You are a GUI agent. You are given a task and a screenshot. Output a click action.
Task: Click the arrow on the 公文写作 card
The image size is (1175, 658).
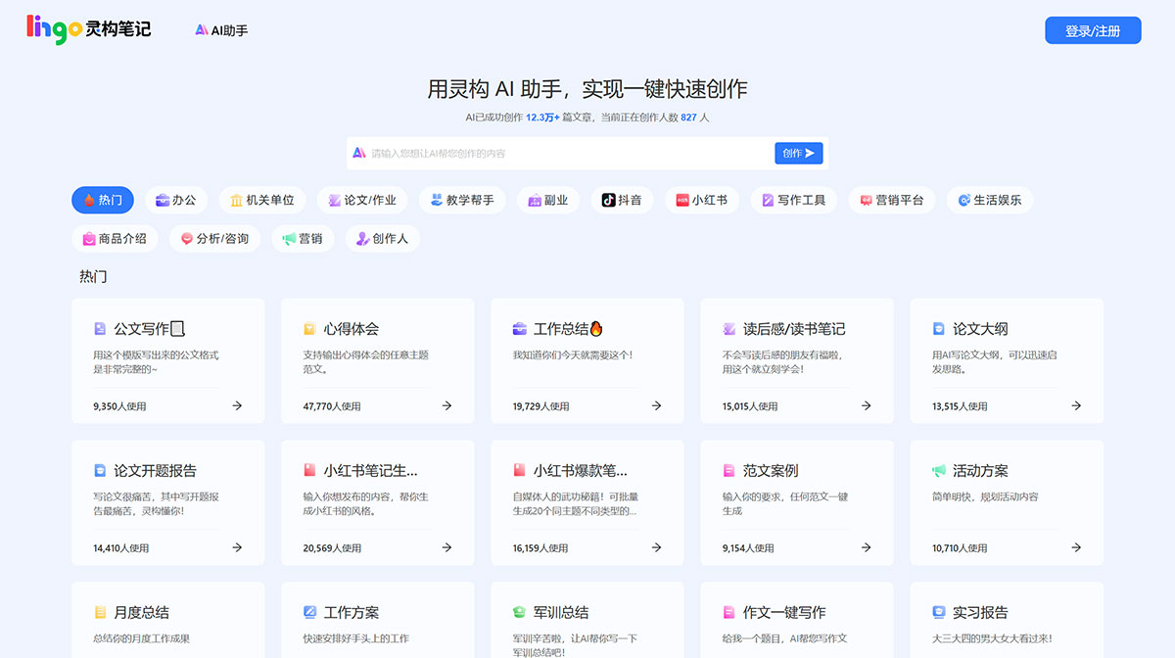pyautogui.click(x=236, y=405)
